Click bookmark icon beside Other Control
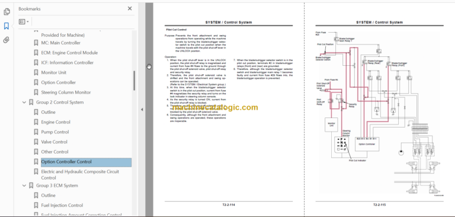This screenshot has height=217, width=455. (36, 152)
